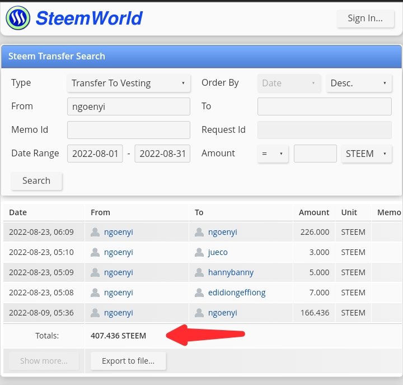
Task: Open the edidiongeffiong account link
Action: (x=237, y=293)
